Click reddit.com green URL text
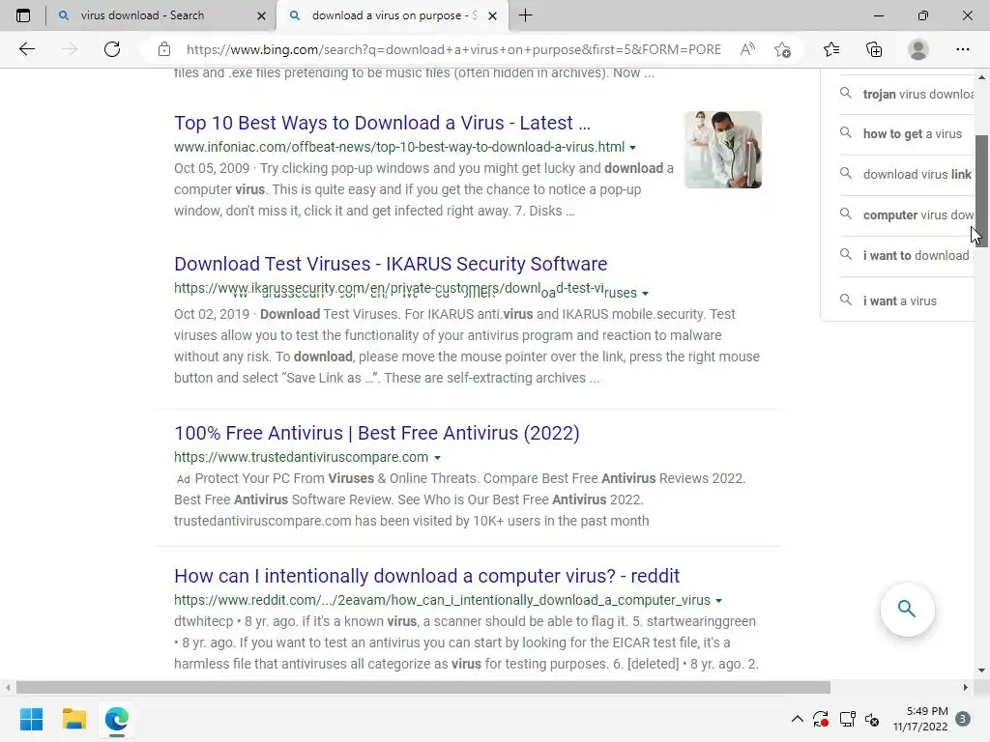 tap(442, 600)
